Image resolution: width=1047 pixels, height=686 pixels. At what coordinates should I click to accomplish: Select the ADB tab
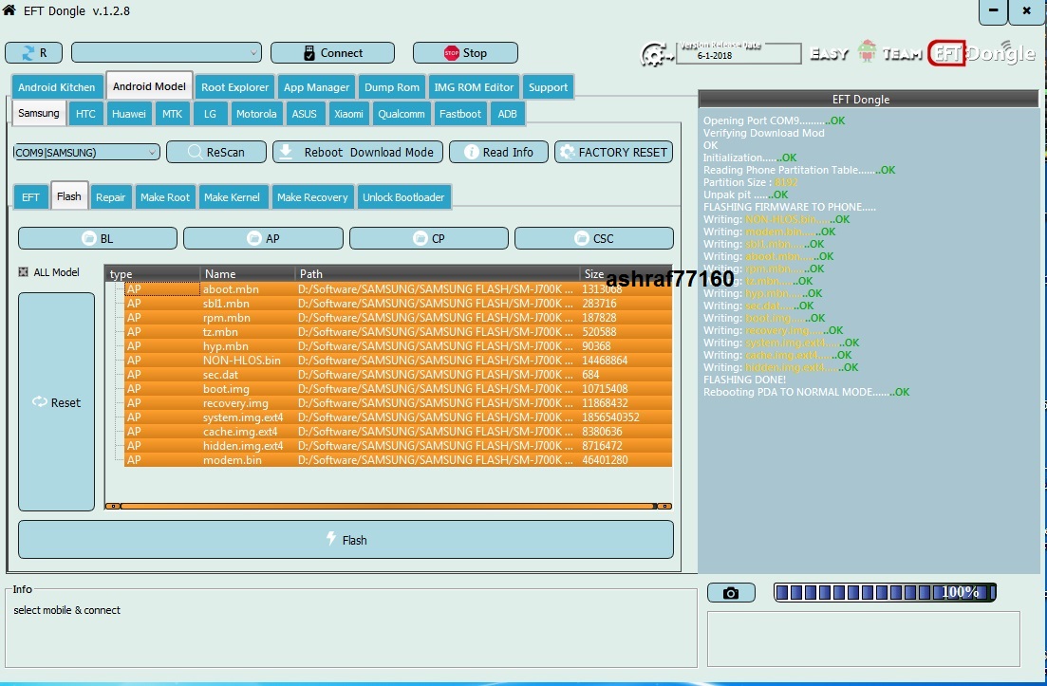[508, 114]
